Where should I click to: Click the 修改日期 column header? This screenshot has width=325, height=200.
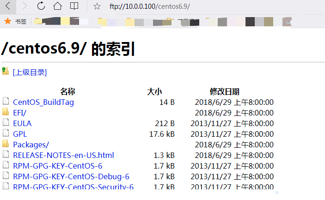pos(225,91)
